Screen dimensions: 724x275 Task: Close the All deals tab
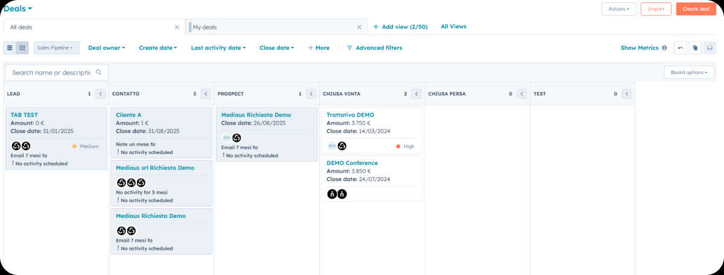point(177,27)
